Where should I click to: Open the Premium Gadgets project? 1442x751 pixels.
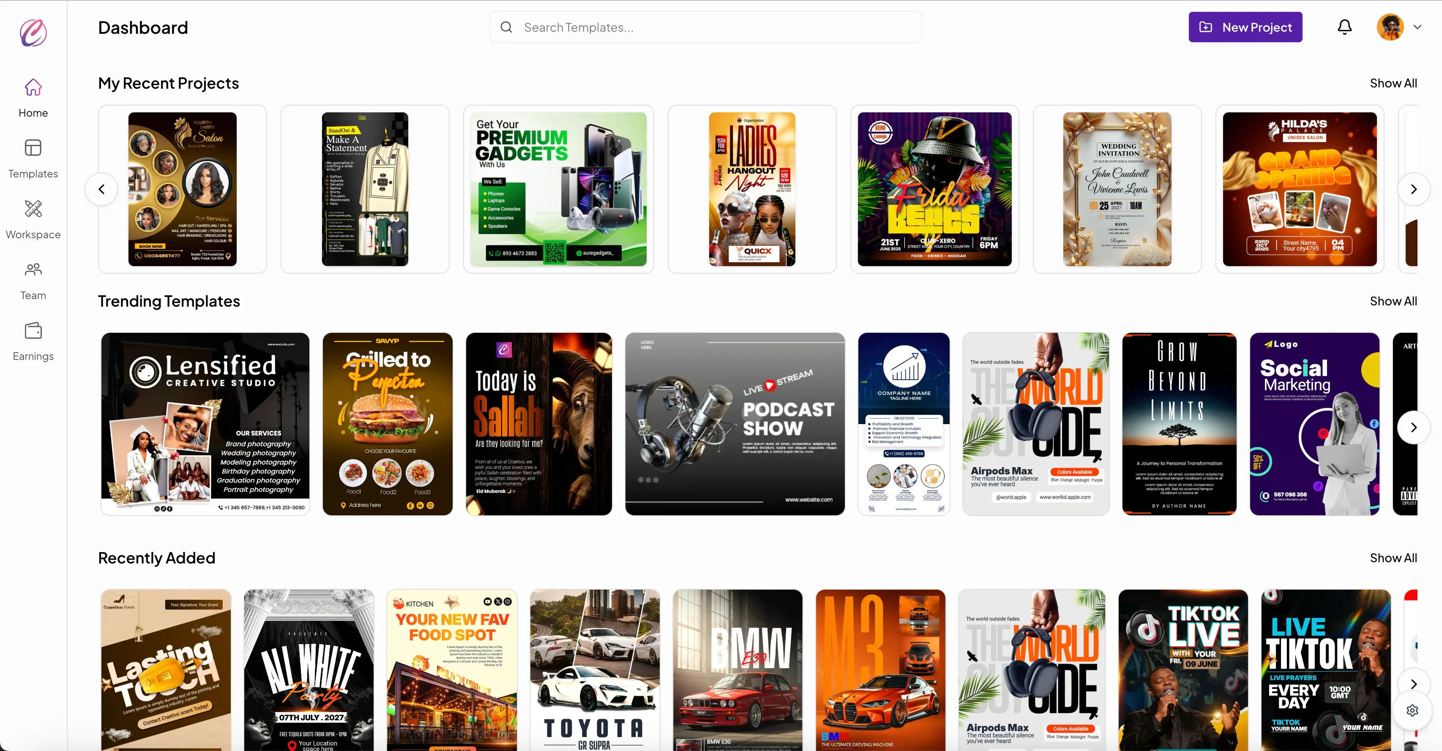click(x=558, y=189)
